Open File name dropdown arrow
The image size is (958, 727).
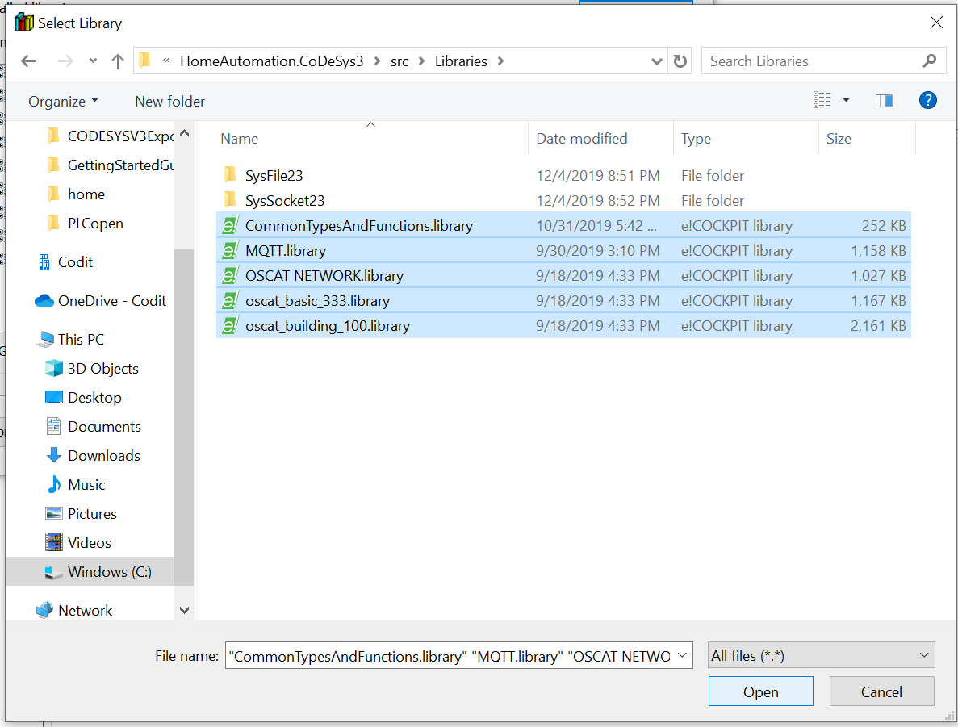(x=682, y=655)
